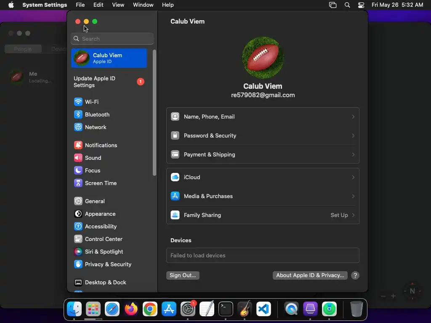Click the sidebar scrollbar
This screenshot has height=323, width=431.
(x=154, y=113)
